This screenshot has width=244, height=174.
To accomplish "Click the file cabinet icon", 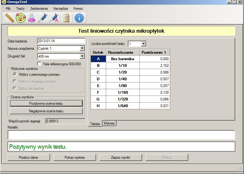I will point(66,18).
